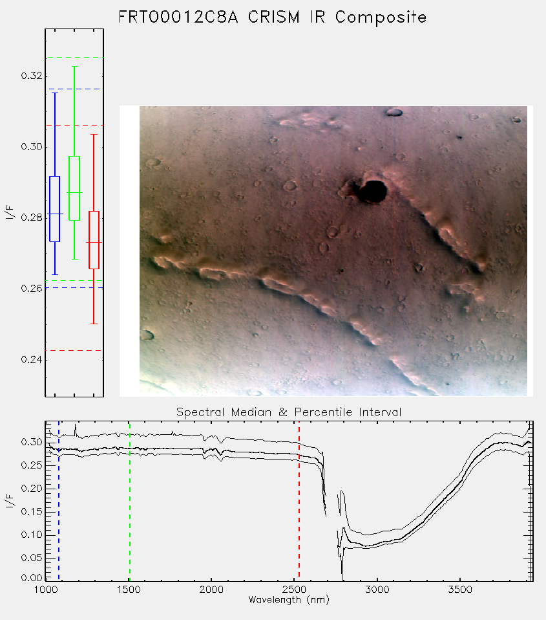Screen dimensions: 546x620
Task: Click the 0.24 tick label on boxplot axis
Action: (x=32, y=359)
